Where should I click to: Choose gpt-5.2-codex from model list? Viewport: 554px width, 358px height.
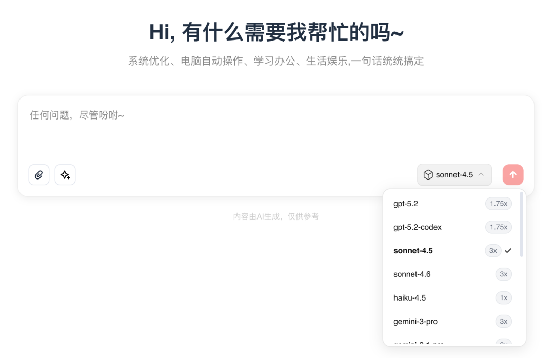pyautogui.click(x=452, y=227)
